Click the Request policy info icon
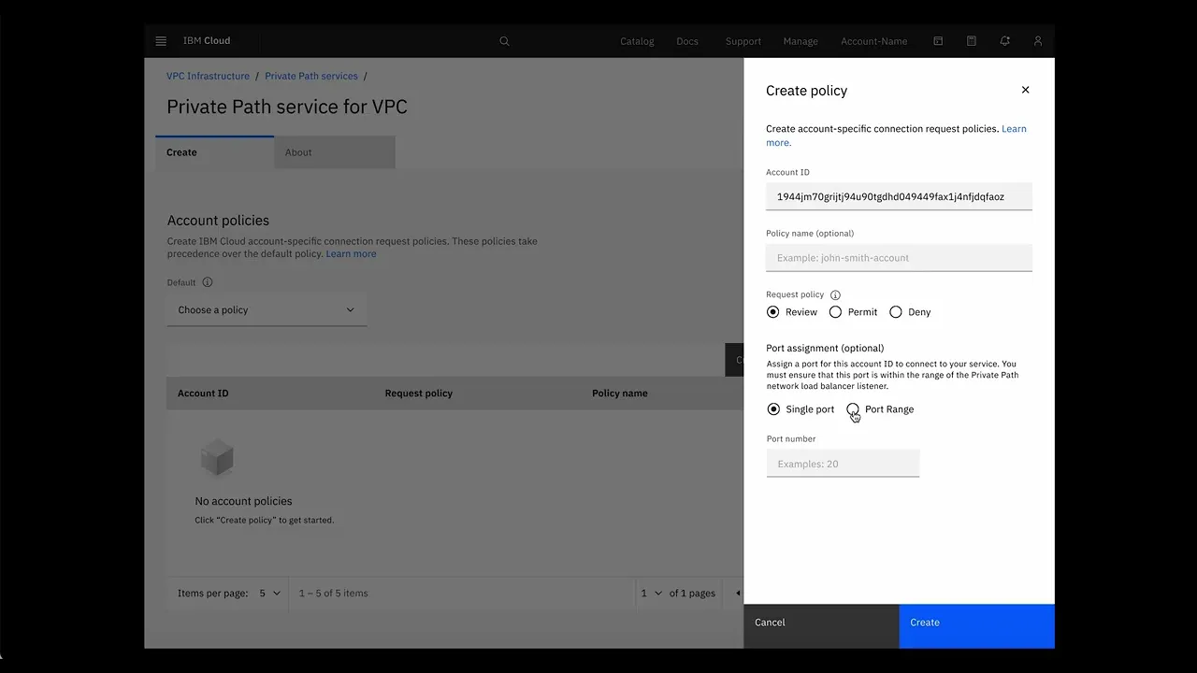Image resolution: width=1197 pixels, height=673 pixels. [835, 295]
